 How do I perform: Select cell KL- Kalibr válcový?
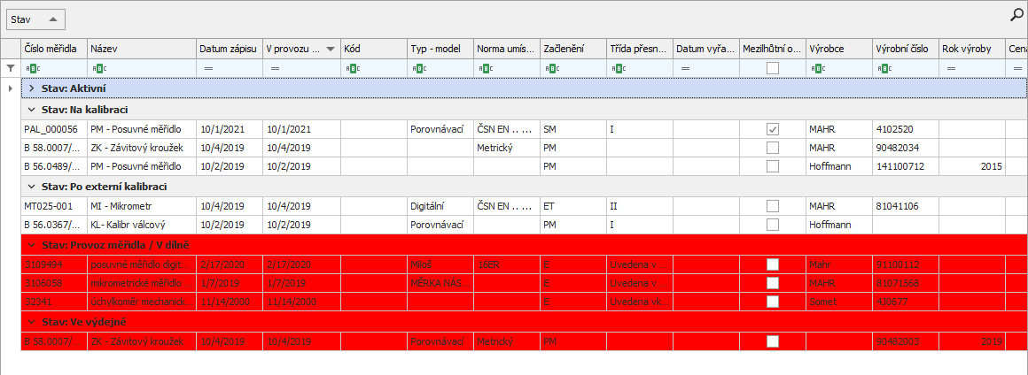pyautogui.click(x=142, y=225)
